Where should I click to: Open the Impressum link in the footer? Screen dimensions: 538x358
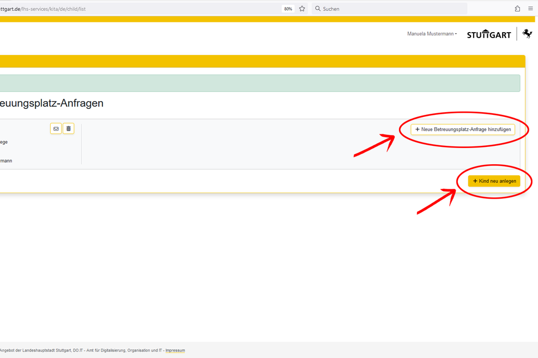click(x=175, y=350)
